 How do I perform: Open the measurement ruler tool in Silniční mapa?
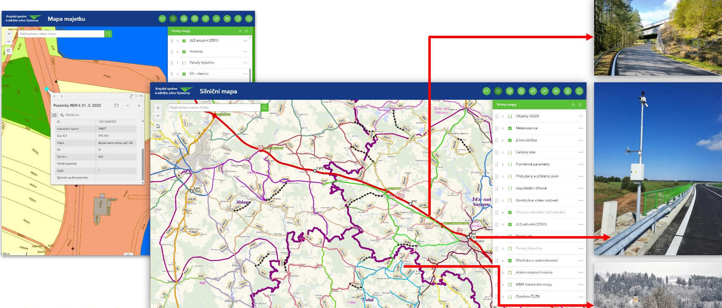point(545,91)
